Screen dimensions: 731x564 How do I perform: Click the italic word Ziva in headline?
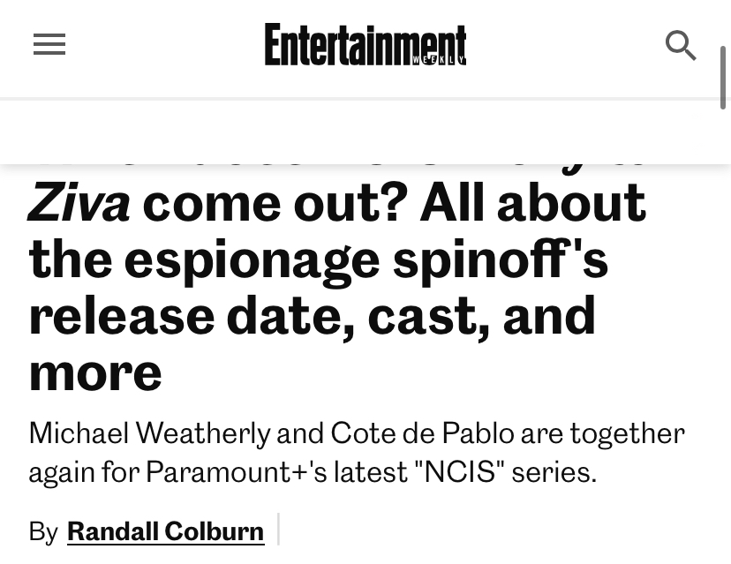click(x=79, y=203)
